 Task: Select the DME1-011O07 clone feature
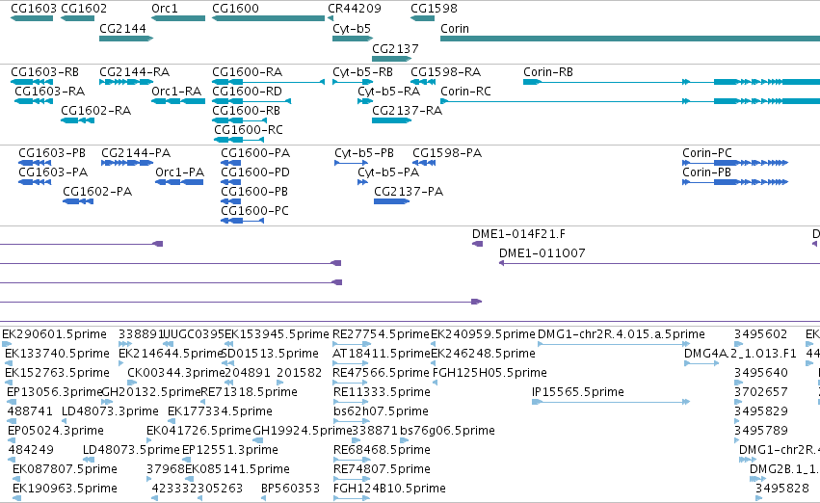659,263
